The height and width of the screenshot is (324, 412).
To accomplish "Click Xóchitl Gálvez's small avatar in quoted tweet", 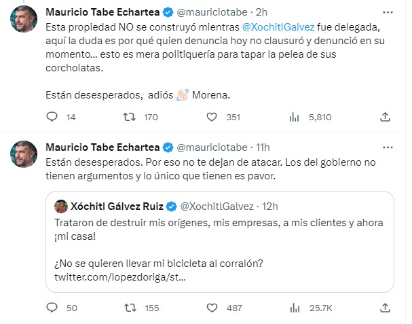I will [60, 206].
